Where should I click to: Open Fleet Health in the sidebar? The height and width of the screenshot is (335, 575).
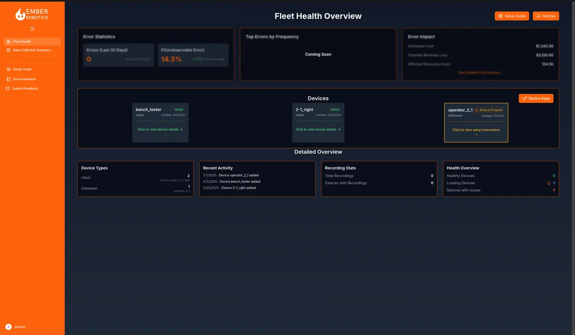(x=32, y=42)
